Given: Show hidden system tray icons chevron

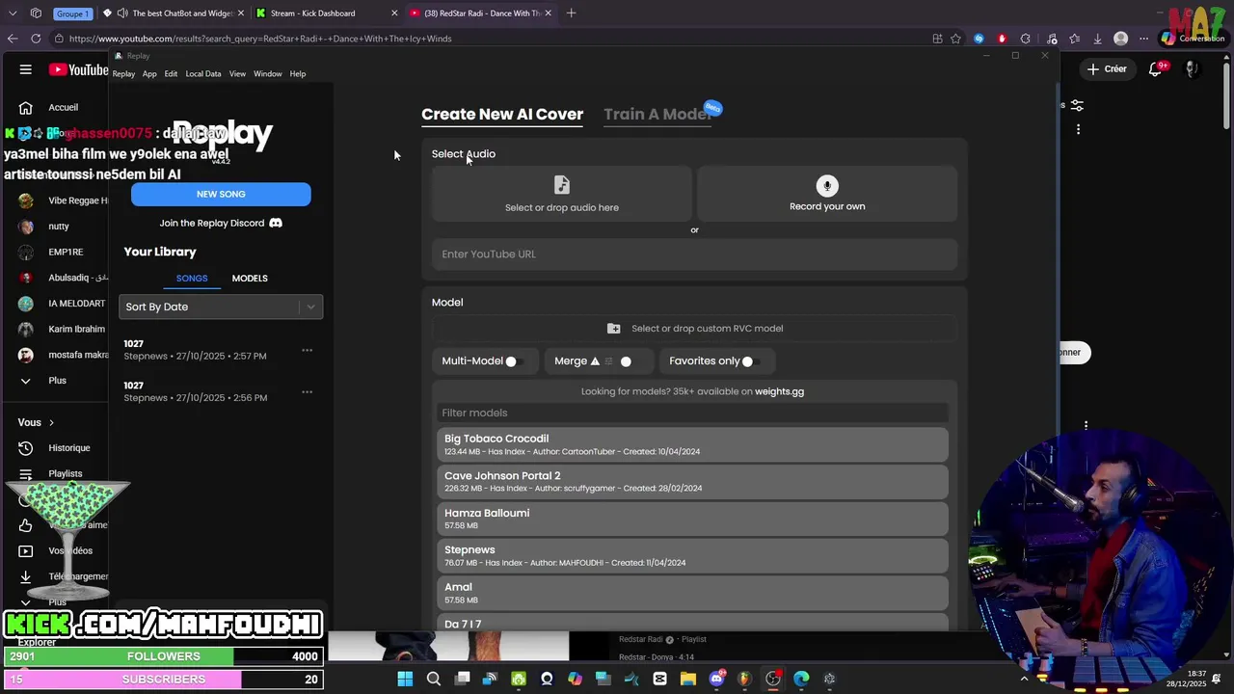Looking at the screenshot, I should coord(1024,679).
